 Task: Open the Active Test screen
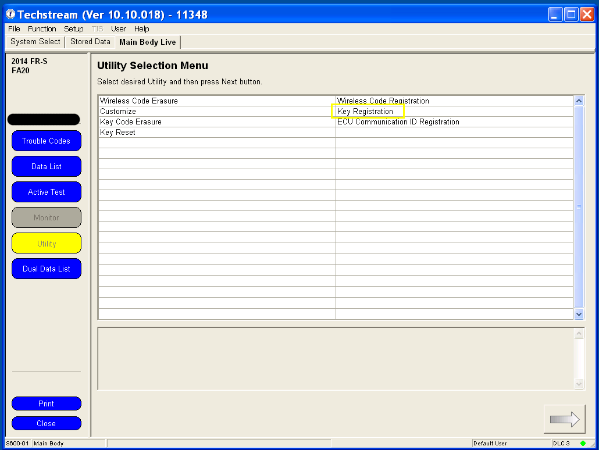[x=47, y=192]
